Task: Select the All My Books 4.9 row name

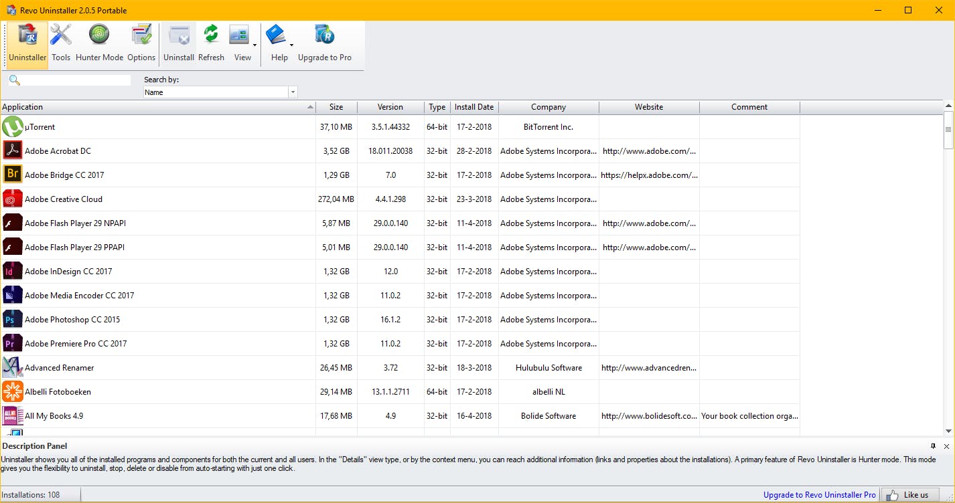Action: [x=54, y=416]
